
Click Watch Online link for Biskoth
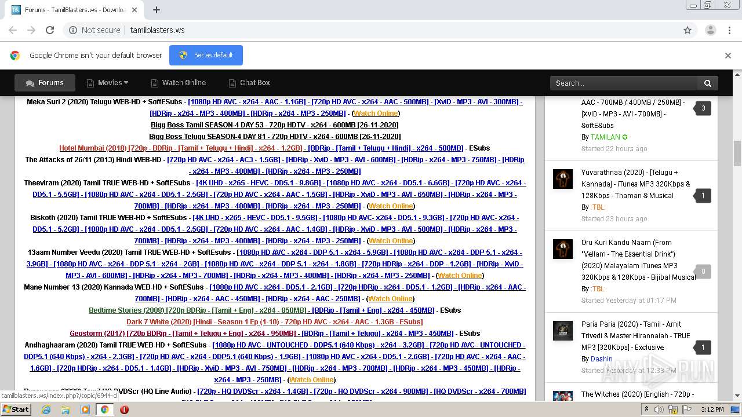pyautogui.click(x=391, y=241)
